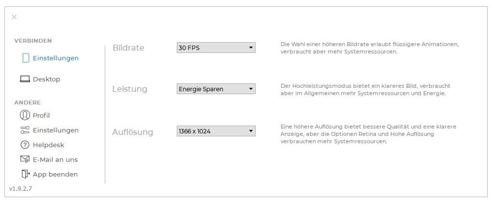
Task: Select the Einstellungen label under Andere
Action: [56, 130]
